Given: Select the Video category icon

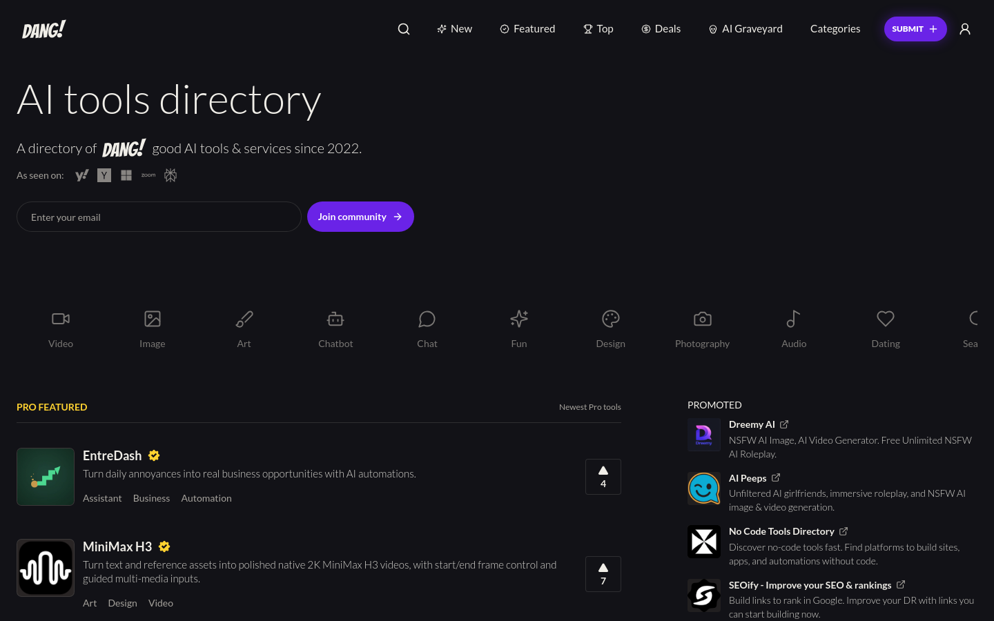Looking at the screenshot, I should (x=61, y=319).
